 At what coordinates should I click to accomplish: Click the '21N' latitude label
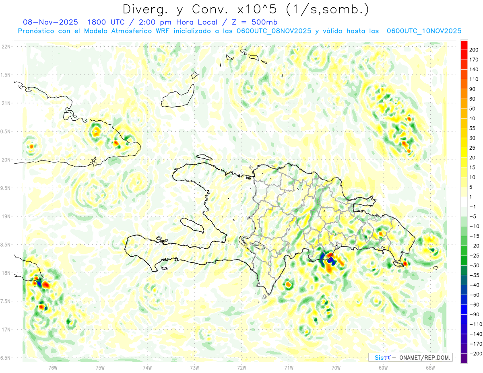[6, 103]
